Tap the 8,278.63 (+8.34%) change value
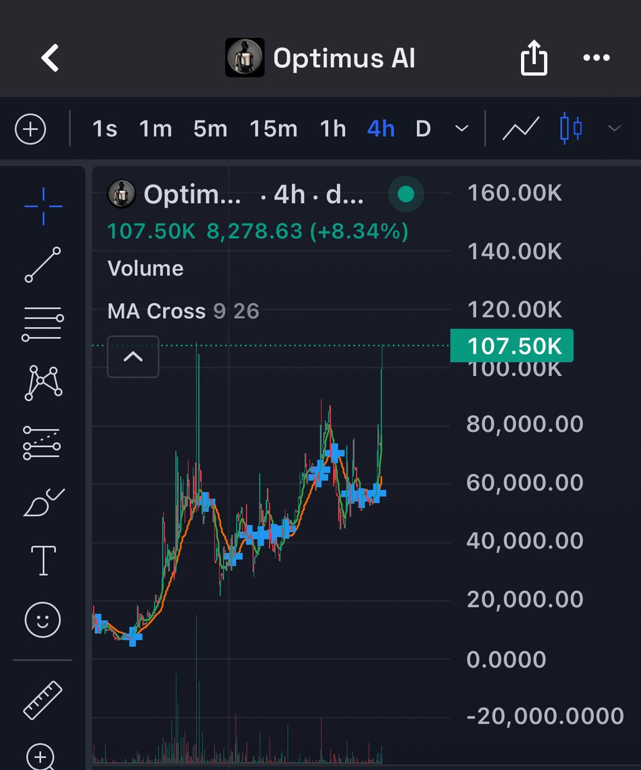The image size is (641, 770). (307, 231)
